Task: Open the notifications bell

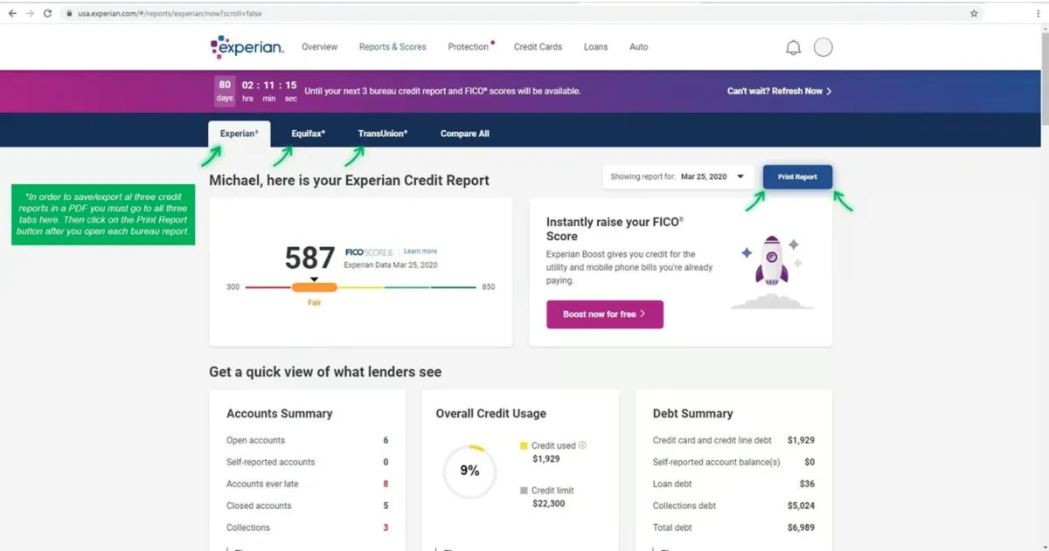Action: tap(793, 47)
